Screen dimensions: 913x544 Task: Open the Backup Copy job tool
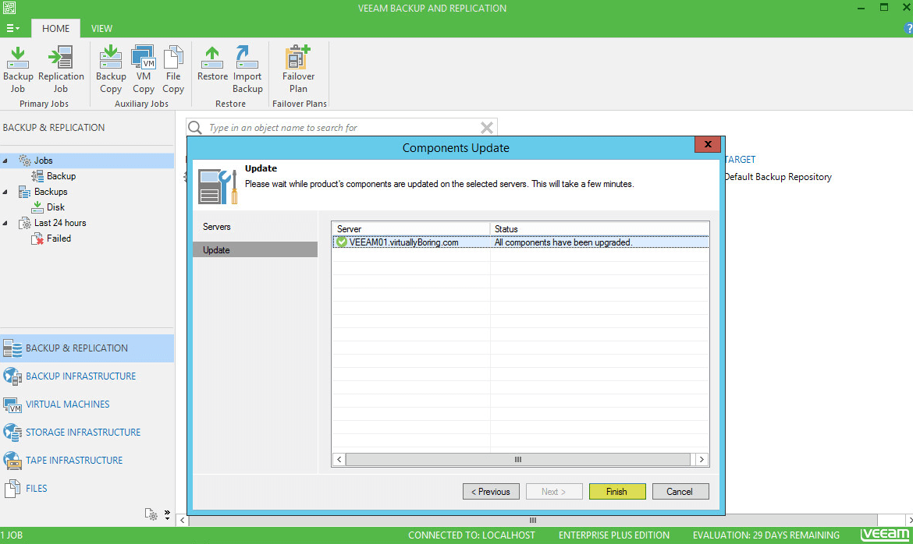tap(111, 70)
